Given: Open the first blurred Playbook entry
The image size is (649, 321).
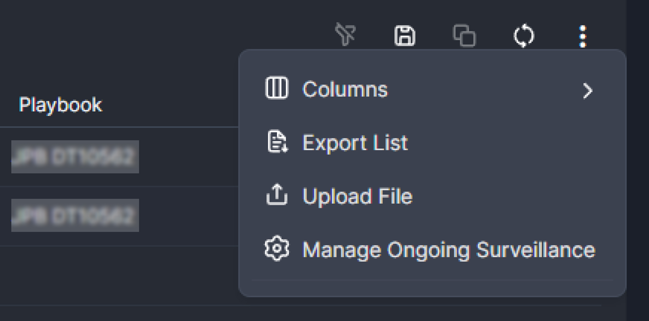Looking at the screenshot, I should click(75, 157).
